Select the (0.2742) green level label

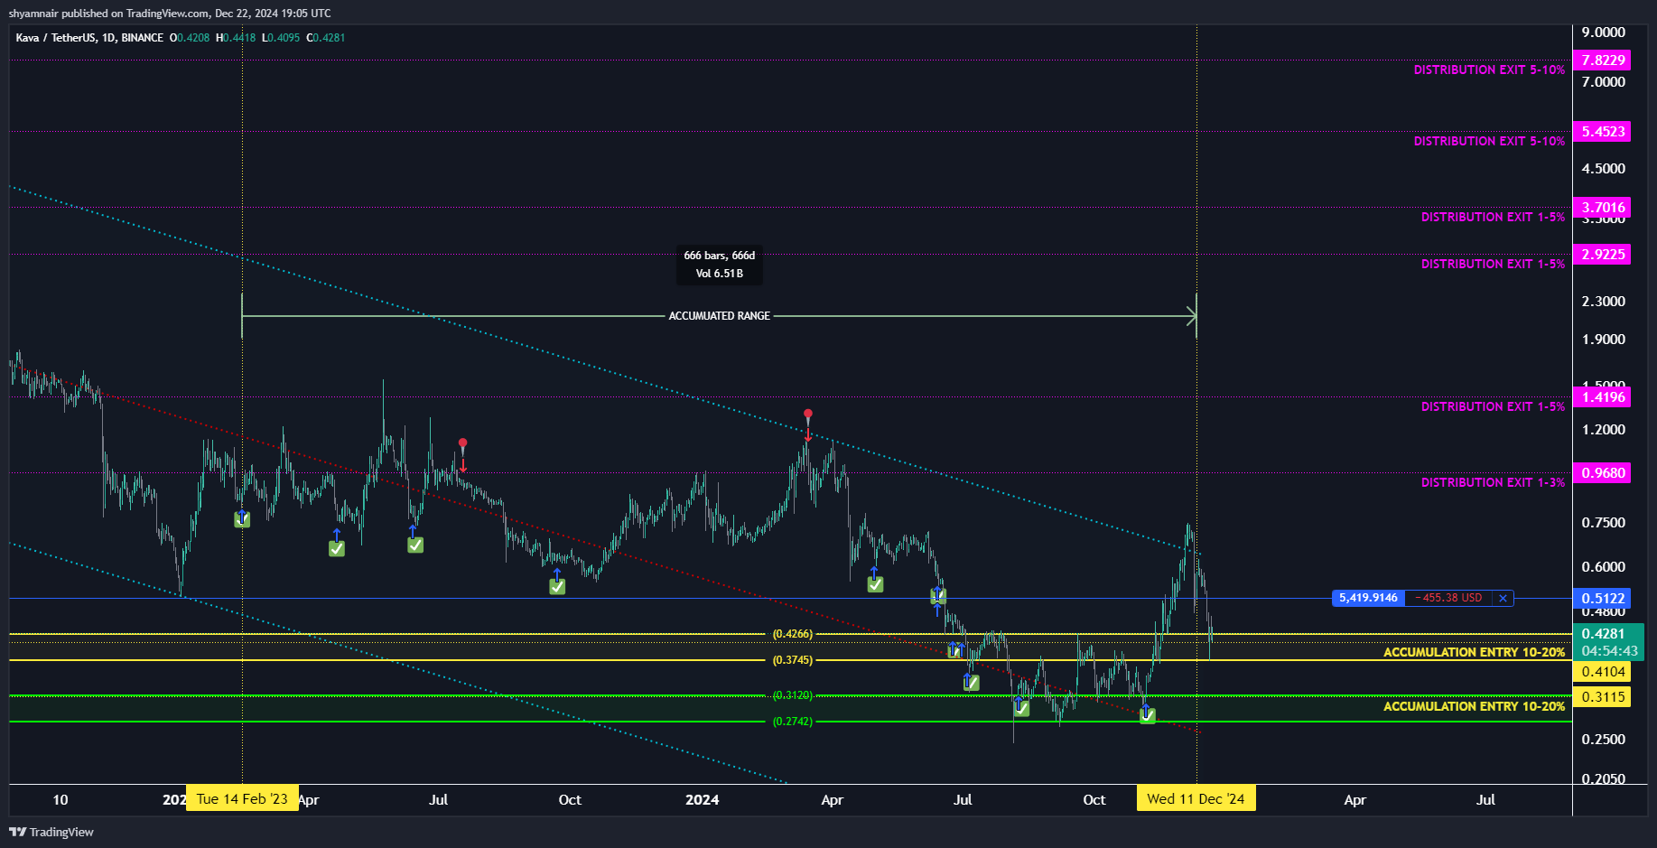(793, 722)
